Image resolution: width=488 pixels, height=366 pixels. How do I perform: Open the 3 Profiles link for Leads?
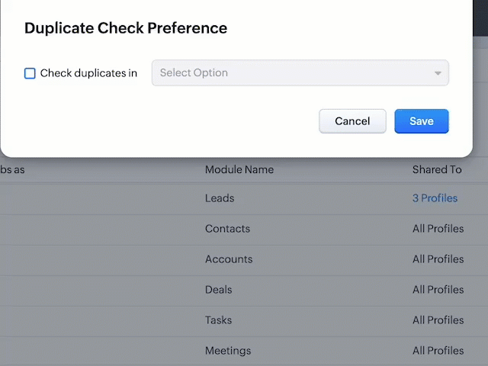(435, 198)
